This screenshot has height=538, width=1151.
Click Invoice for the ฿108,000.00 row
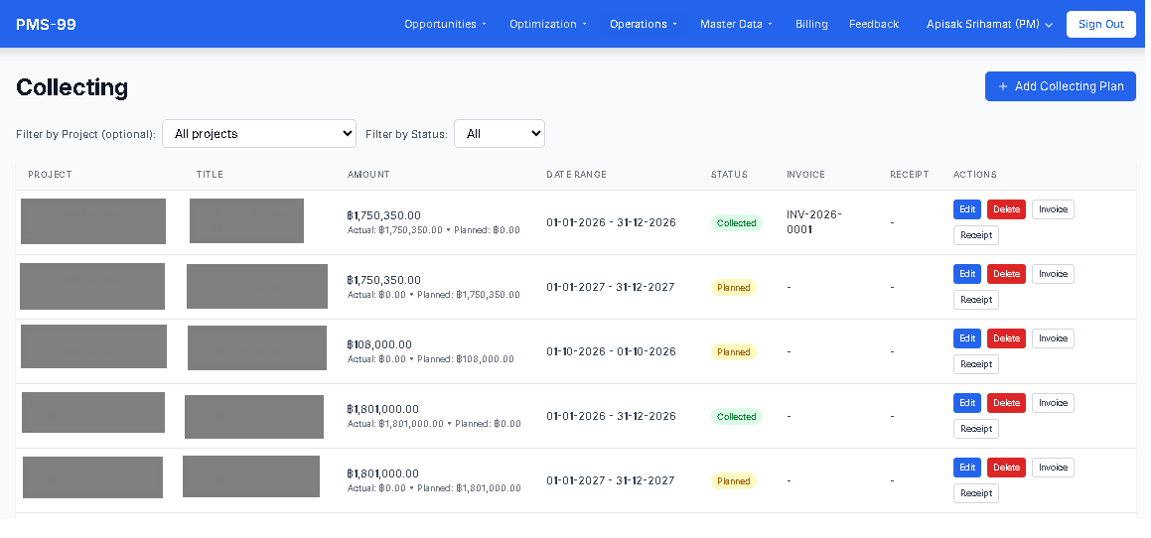pyautogui.click(x=1053, y=338)
